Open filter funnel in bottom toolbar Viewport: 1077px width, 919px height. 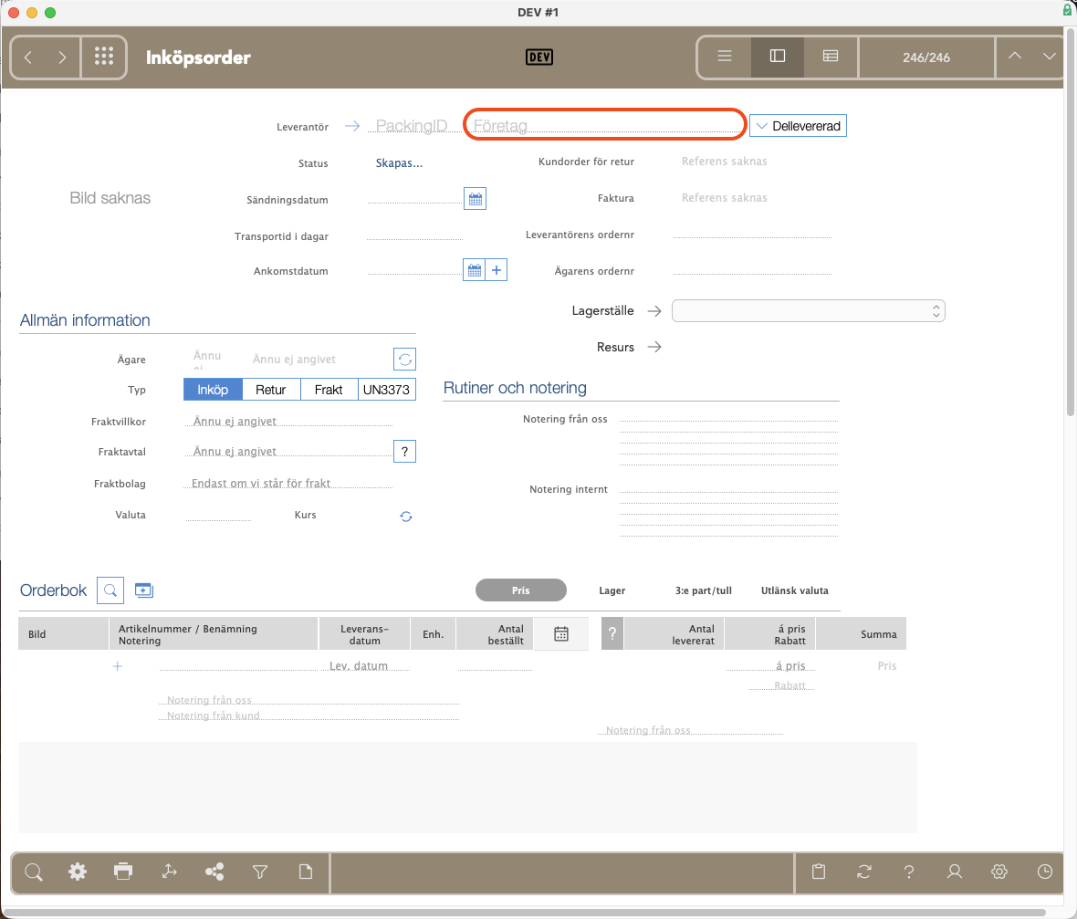(x=259, y=872)
